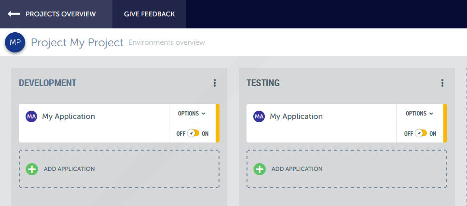467x206 pixels.
Task: Click yellow status bar on Testing application
Action: (x=445, y=123)
